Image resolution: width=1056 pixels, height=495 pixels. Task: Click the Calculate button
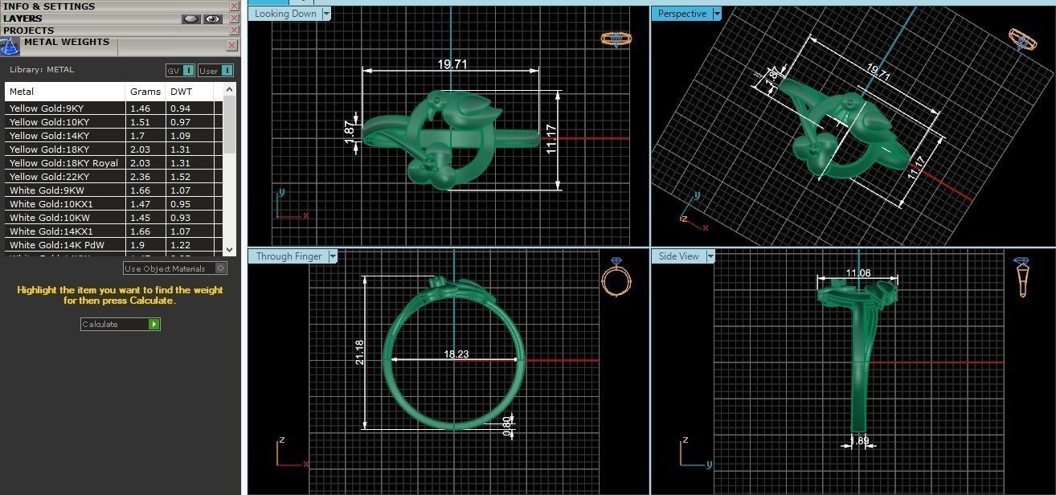121,325
